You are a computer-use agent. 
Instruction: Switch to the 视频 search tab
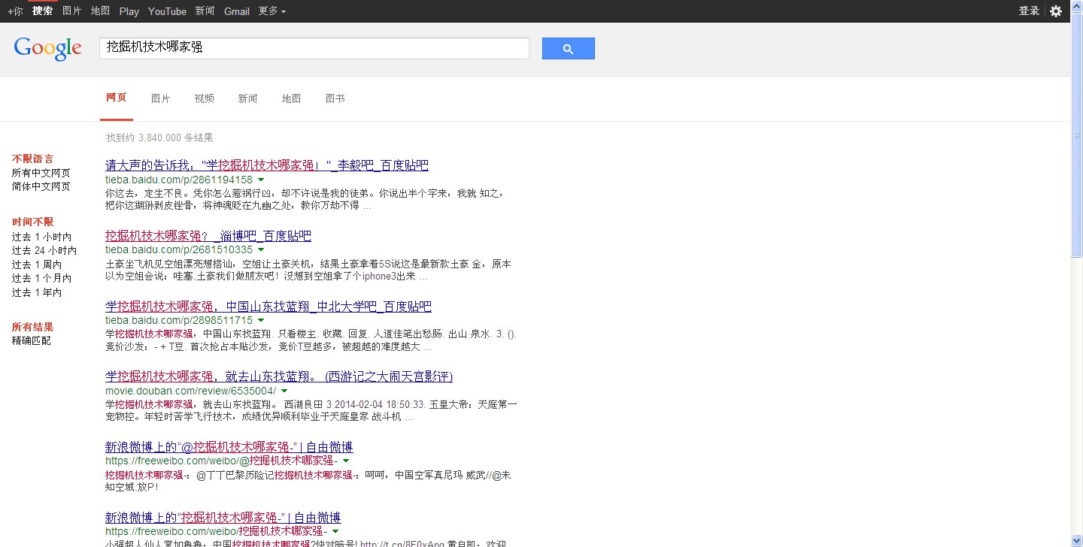[204, 98]
